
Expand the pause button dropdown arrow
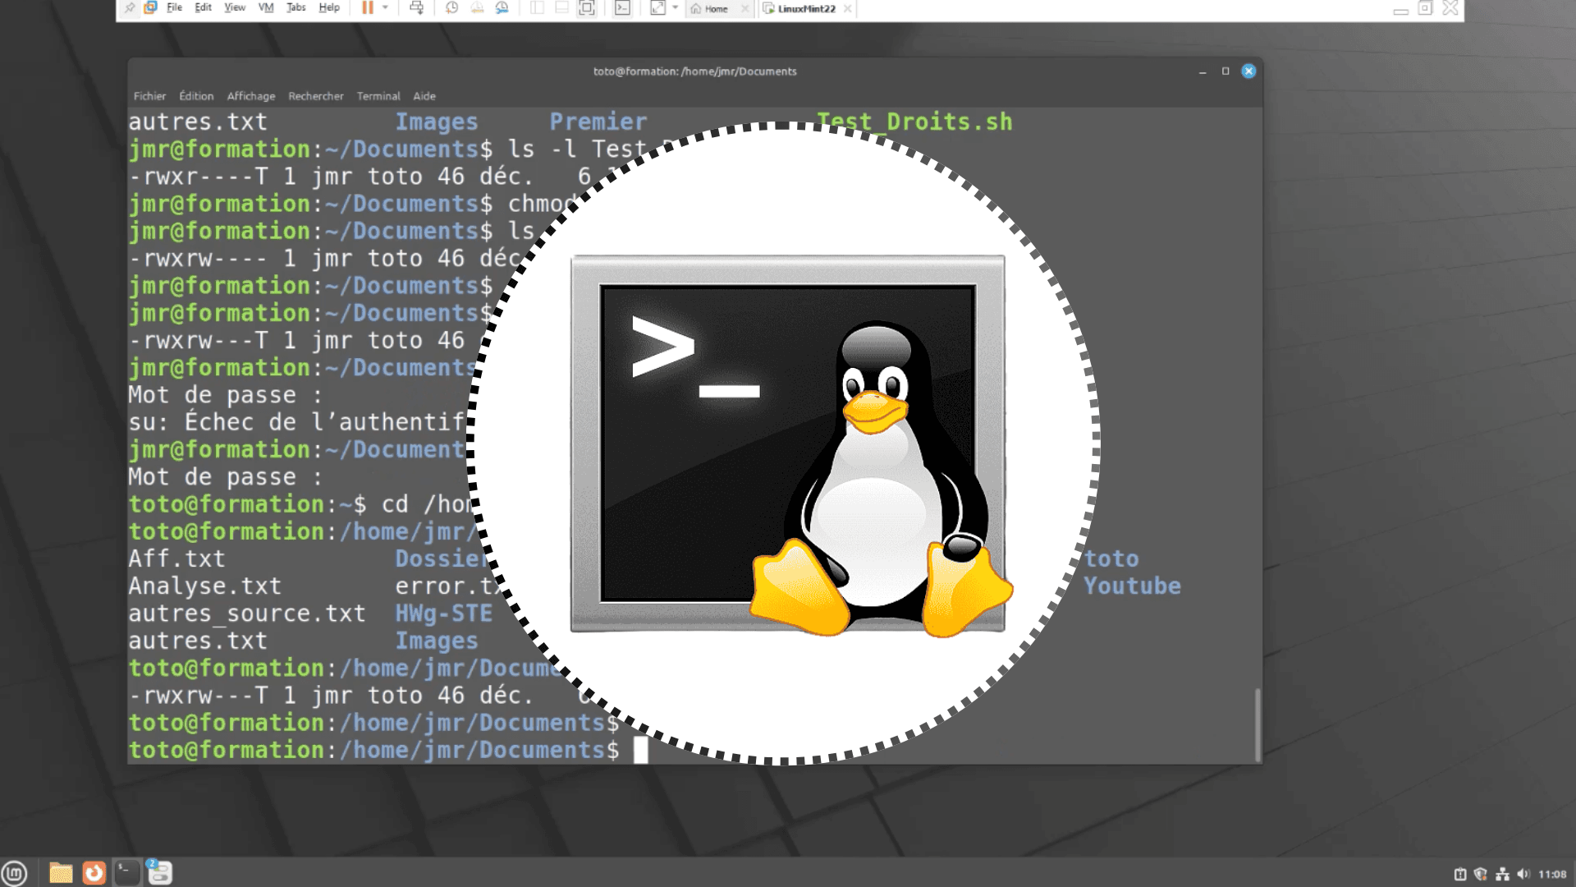386,8
